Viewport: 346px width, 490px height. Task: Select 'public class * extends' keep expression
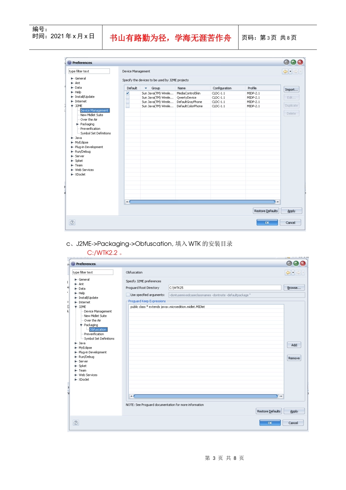click(168, 307)
